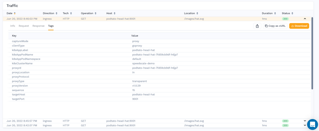This screenshot has width=319, height=131.
Task: Click the targetHost key
Action: pyautogui.click(x=18, y=95)
